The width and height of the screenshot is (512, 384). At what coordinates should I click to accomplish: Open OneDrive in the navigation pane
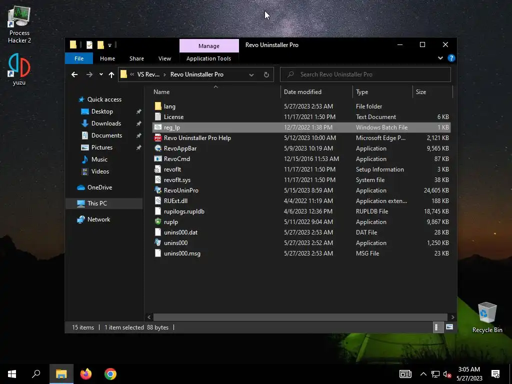pos(99,187)
